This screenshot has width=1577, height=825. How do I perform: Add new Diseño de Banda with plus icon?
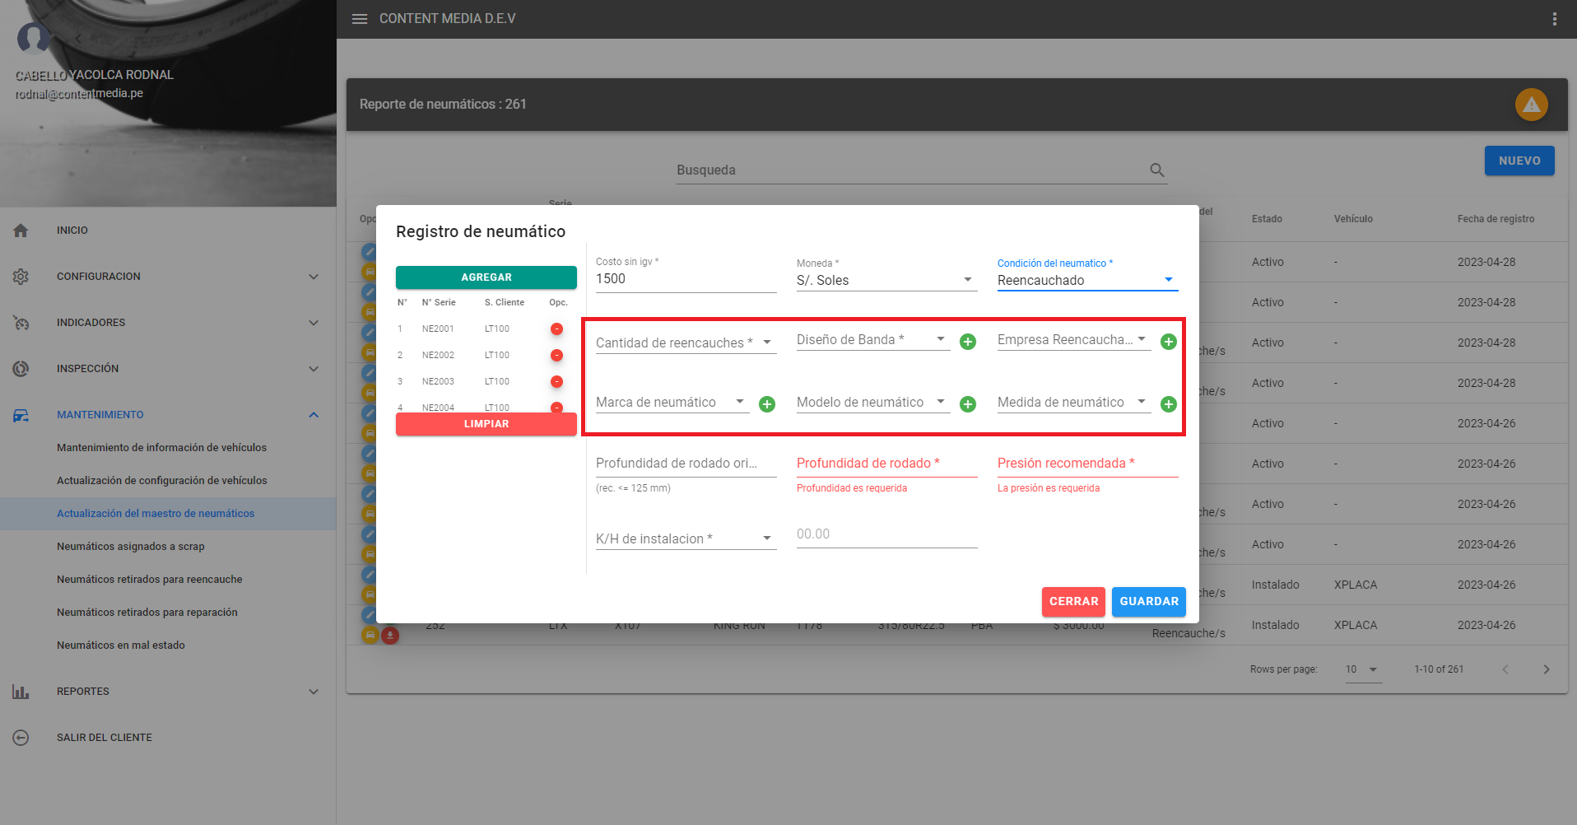click(x=968, y=342)
